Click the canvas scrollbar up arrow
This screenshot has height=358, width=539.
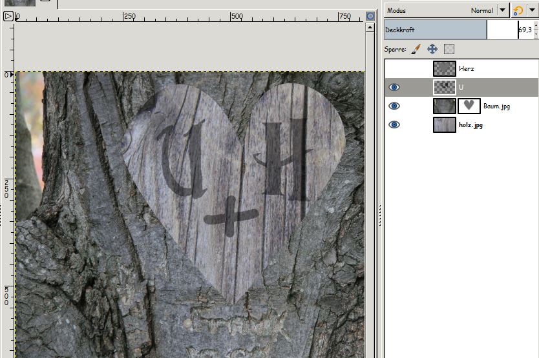(x=370, y=28)
